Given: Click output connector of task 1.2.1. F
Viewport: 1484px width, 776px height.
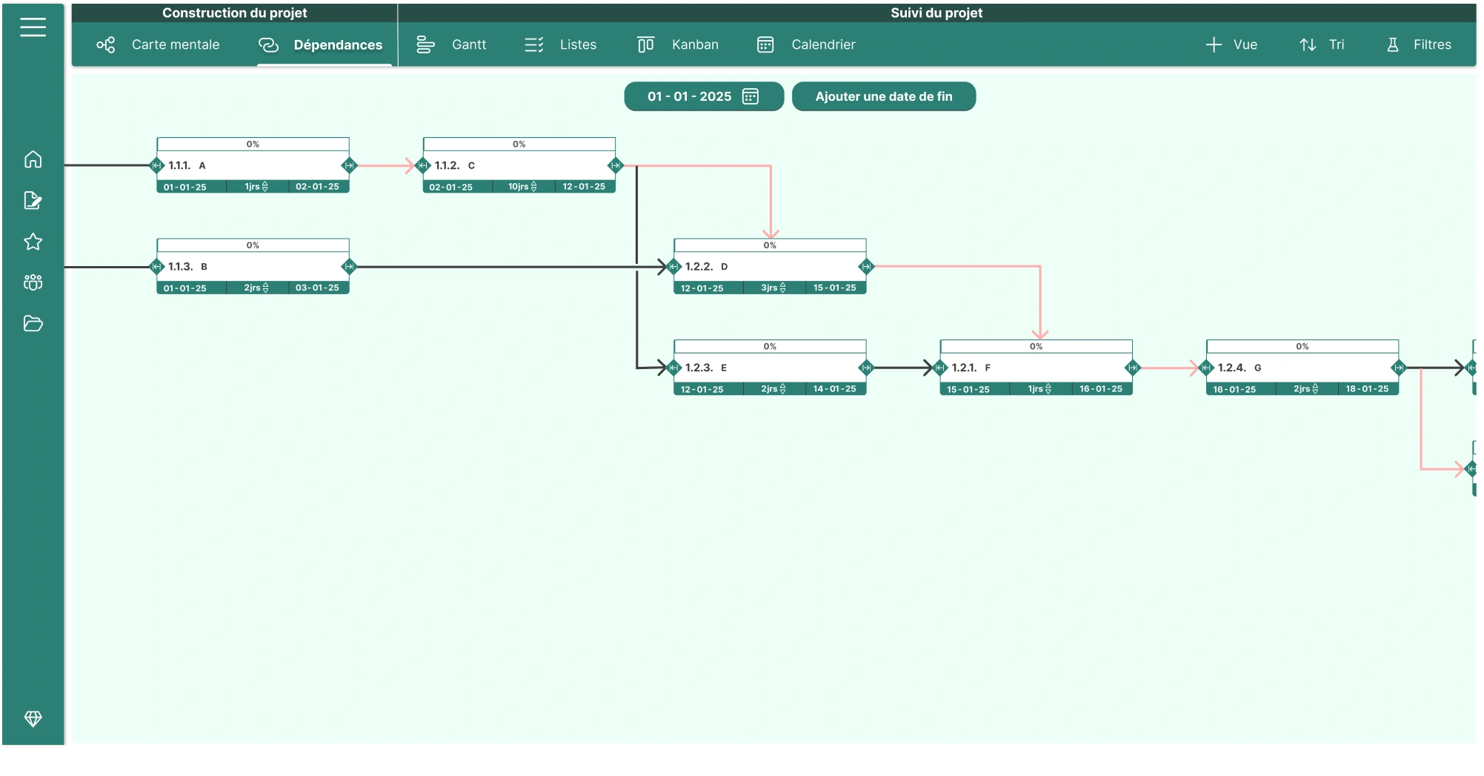Looking at the screenshot, I should (x=1132, y=367).
